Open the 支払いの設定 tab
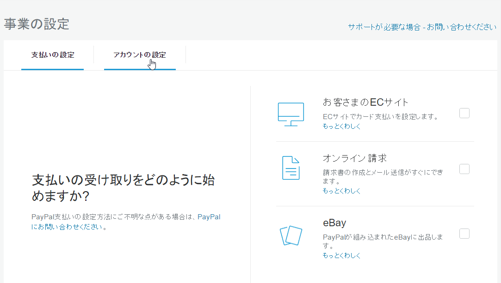This screenshot has width=501, height=283. tap(53, 55)
